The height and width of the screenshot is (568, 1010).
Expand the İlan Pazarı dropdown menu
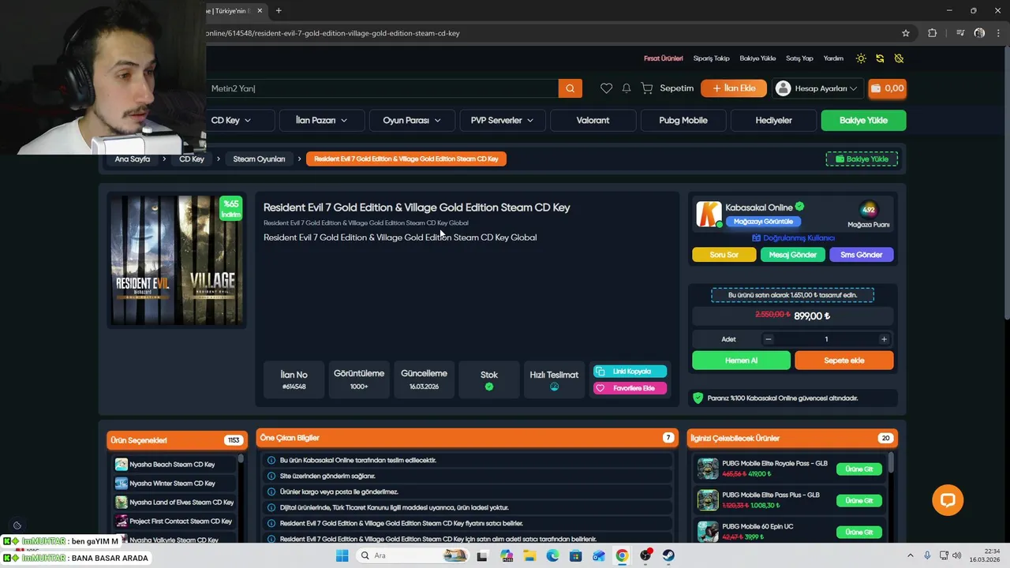point(321,121)
